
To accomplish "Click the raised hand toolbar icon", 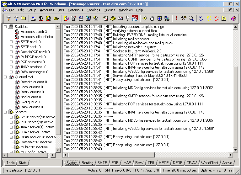I will coord(152,18).
